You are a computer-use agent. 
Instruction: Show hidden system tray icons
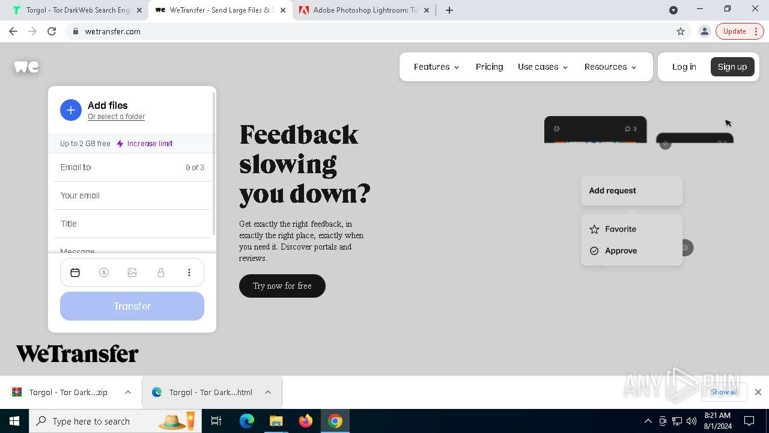[648, 421]
